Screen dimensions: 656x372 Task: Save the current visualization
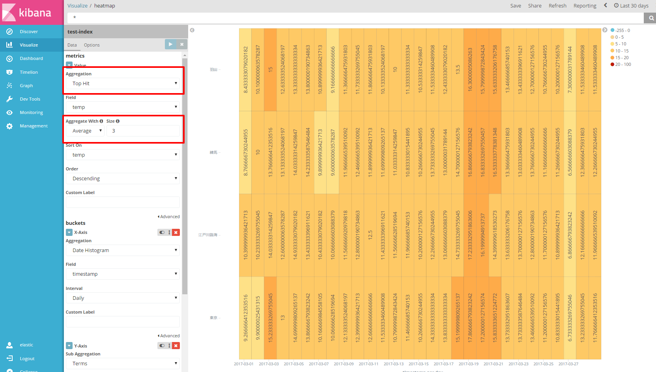click(x=515, y=6)
